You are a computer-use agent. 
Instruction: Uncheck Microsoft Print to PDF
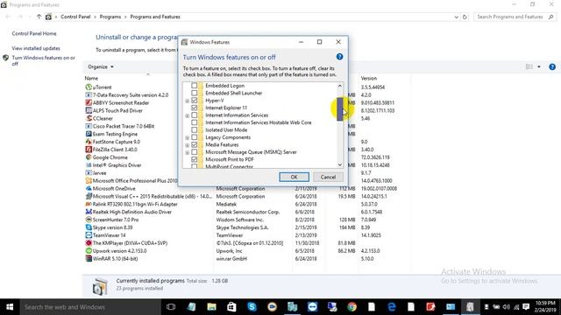194,159
